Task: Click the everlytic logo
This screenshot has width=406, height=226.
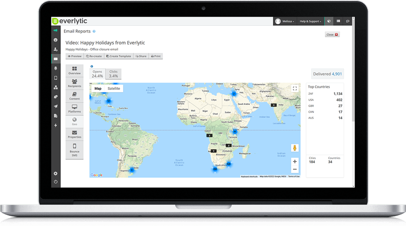Action: (x=69, y=21)
